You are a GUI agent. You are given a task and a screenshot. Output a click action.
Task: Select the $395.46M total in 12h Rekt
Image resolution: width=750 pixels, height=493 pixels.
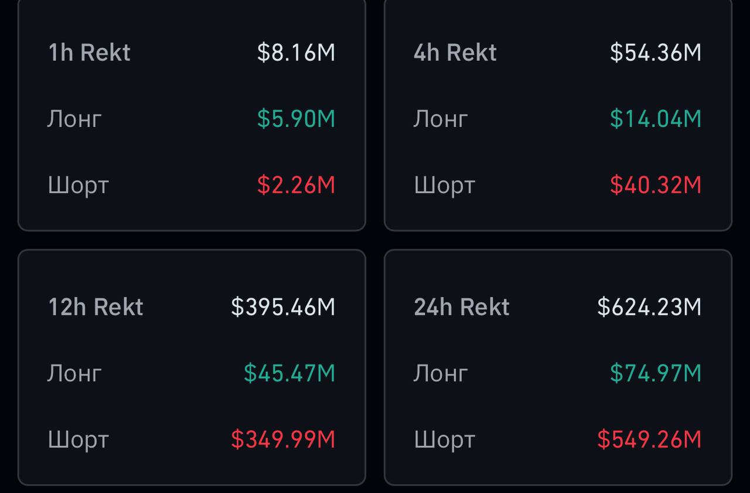(x=283, y=307)
